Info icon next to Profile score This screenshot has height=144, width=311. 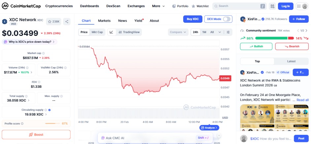22,124
